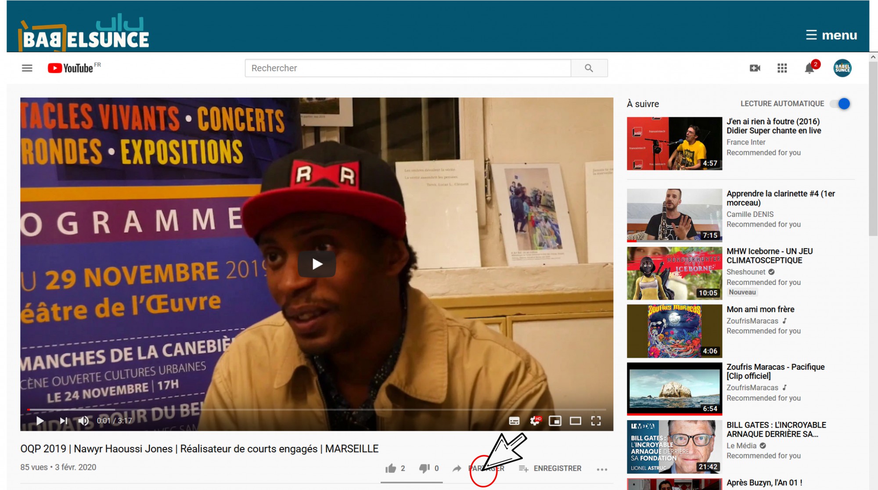Click the Nouveau badge on MHW video
Viewport: 878px width, 490px height.
[x=742, y=292]
